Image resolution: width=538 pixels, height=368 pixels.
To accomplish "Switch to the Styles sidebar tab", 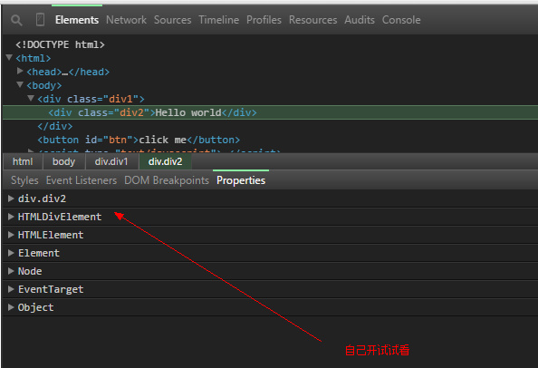I will [x=24, y=180].
